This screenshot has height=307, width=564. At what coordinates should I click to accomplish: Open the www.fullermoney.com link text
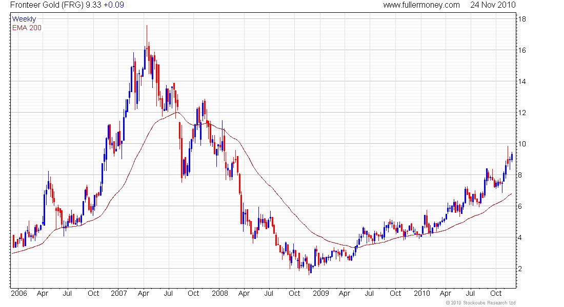(421, 5)
